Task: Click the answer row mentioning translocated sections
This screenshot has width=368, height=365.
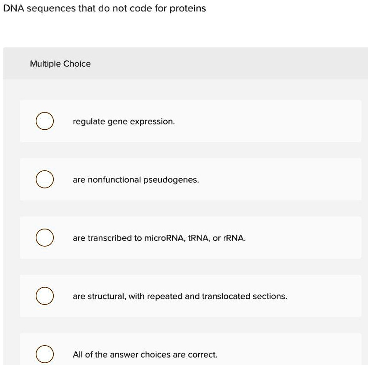Action: click(x=180, y=296)
